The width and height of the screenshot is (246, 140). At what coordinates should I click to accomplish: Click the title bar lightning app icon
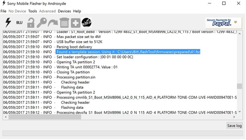pos(4,3)
